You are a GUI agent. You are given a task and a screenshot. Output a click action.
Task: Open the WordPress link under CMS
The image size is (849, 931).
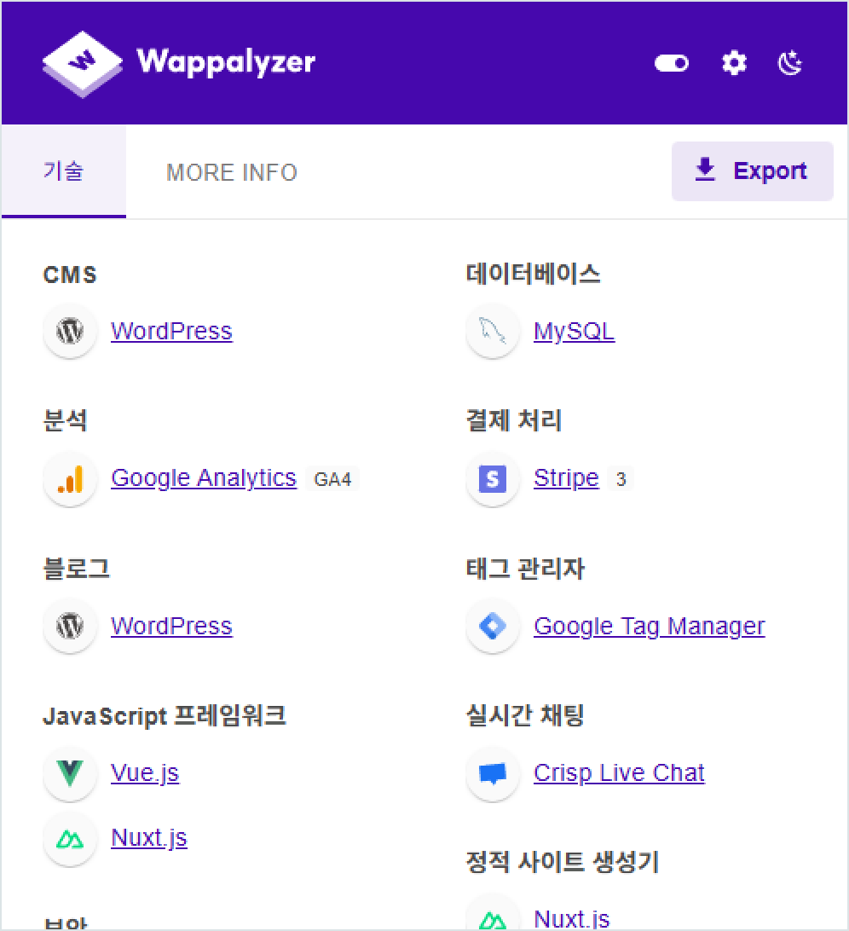[x=171, y=331]
